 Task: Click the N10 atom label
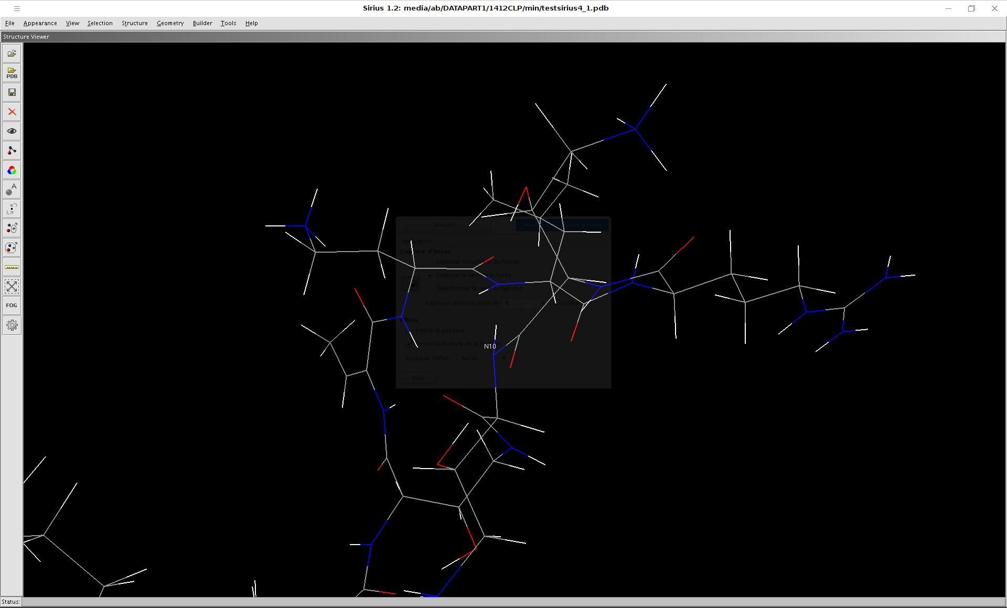click(490, 346)
